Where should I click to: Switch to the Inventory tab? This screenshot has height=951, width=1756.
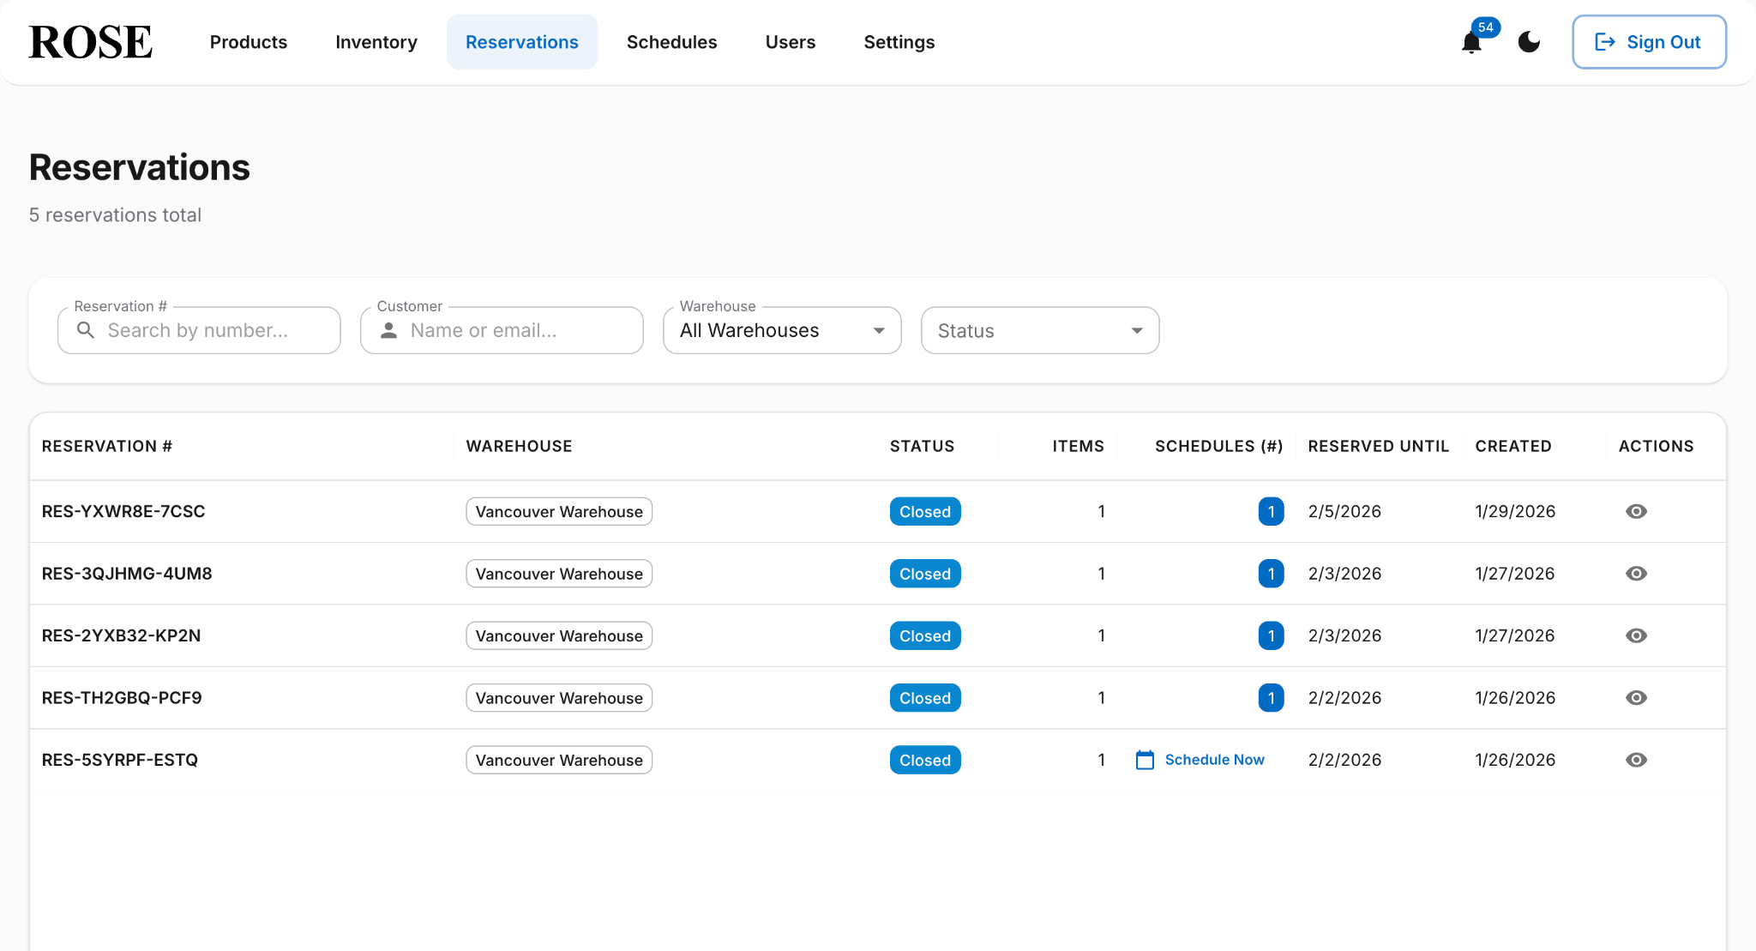(376, 41)
